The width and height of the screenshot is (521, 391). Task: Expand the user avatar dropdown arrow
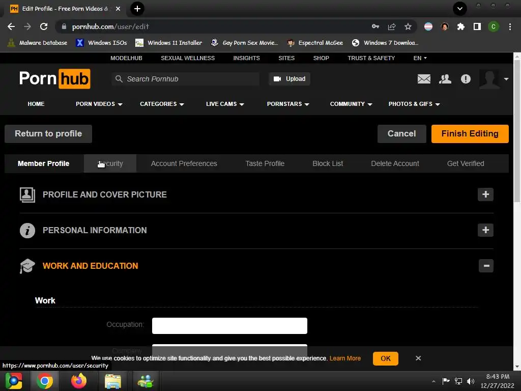click(506, 79)
